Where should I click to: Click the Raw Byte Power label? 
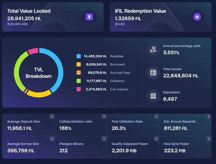(x=176, y=144)
